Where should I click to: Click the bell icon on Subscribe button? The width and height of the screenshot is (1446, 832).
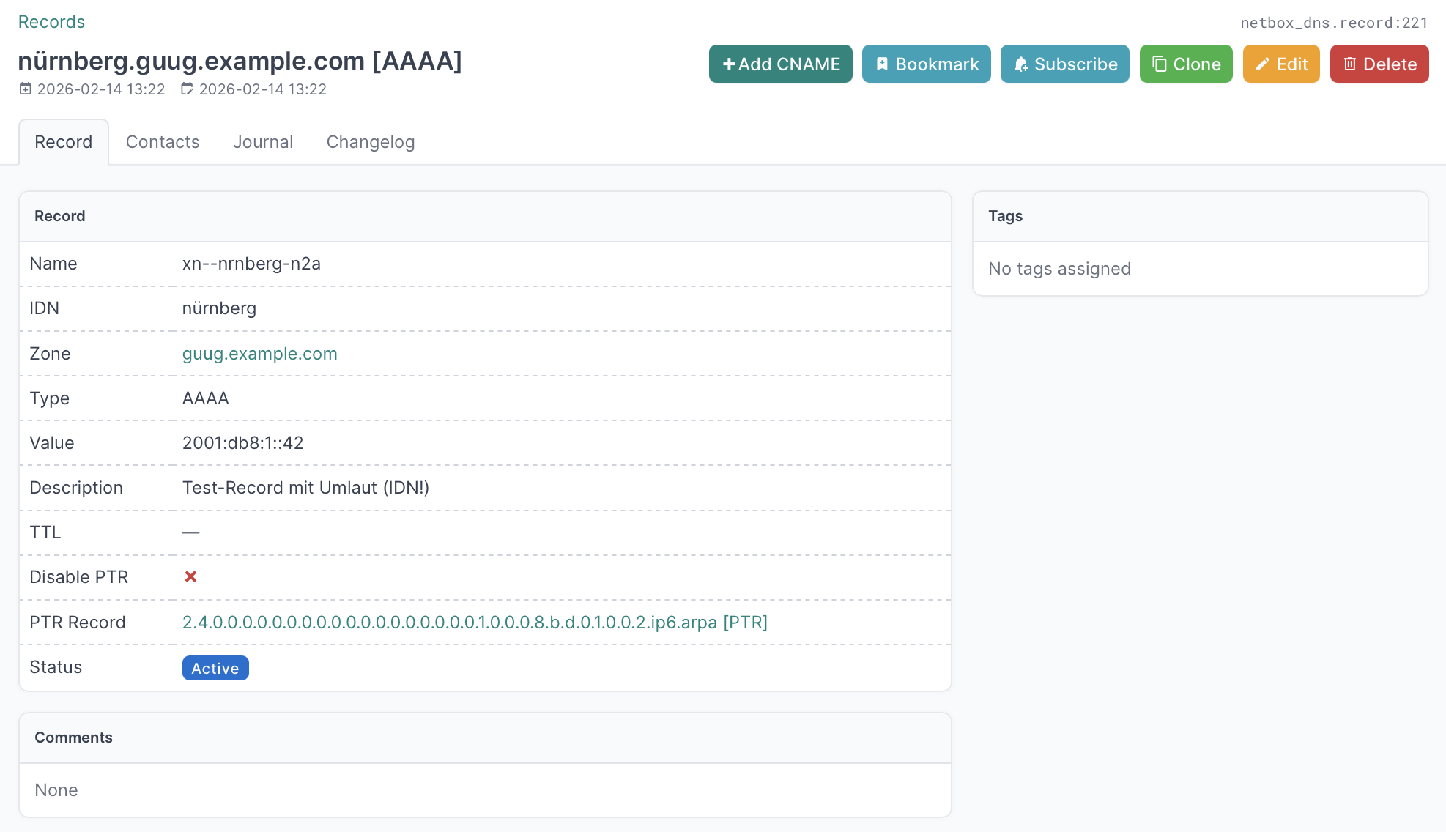click(x=1020, y=64)
